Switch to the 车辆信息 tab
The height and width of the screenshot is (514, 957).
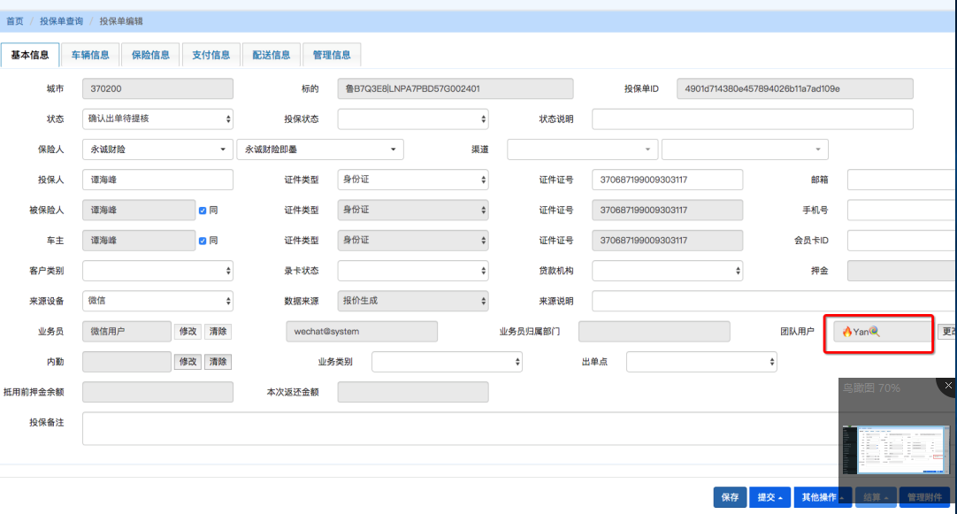(x=90, y=55)
